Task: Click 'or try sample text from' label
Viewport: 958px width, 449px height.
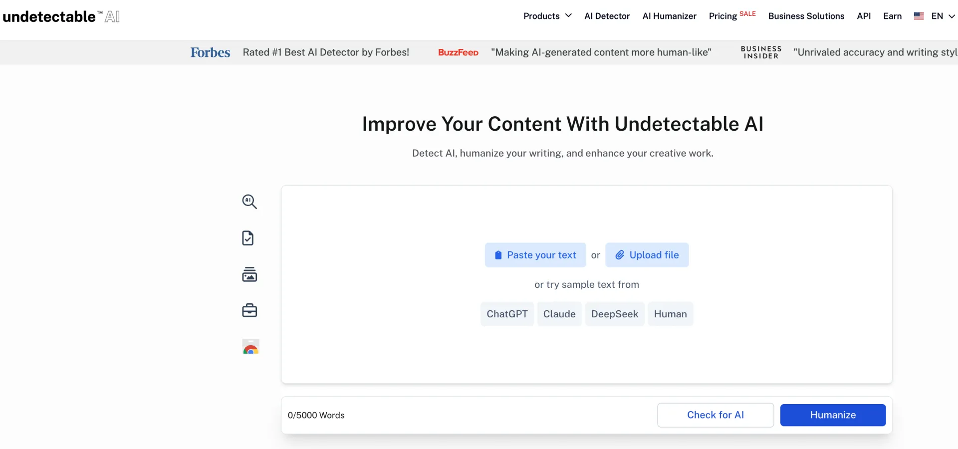Action: (587, 284)
